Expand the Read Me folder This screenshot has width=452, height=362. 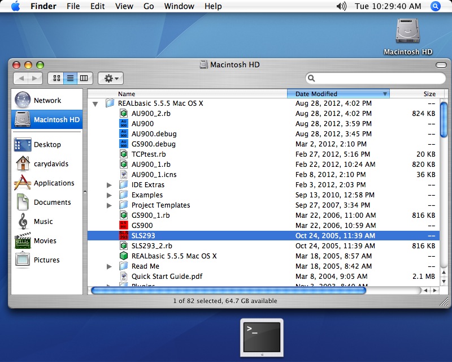pyautogui.click(x=109, y=266)
